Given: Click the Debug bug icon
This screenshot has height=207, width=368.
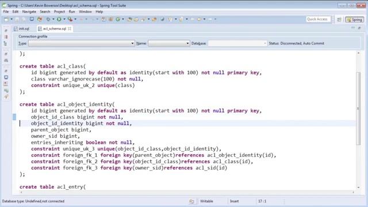Looking at the screenshot, I should coord(48,19).
